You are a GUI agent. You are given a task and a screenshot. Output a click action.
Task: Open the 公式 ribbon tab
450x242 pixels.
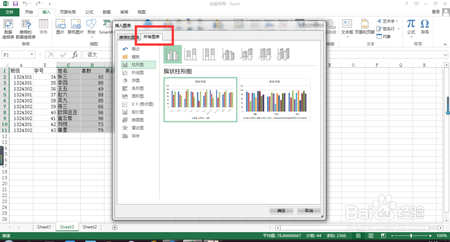tap(89, 12)
